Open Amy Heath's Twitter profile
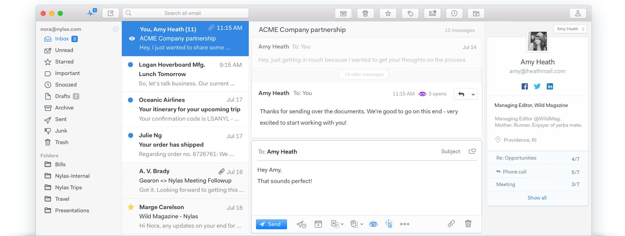The image size is (625, 236). [537, 86]
